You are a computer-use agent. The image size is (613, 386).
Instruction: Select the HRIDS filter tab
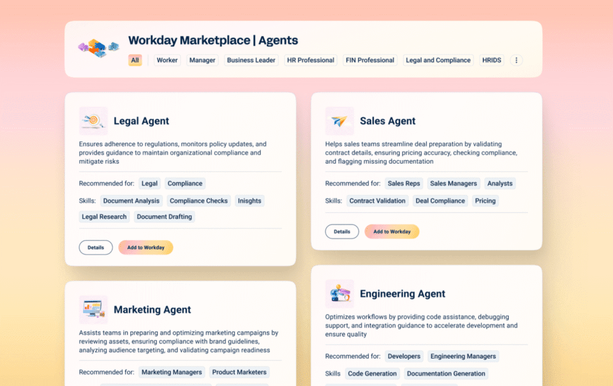click(x=491, y=60)
